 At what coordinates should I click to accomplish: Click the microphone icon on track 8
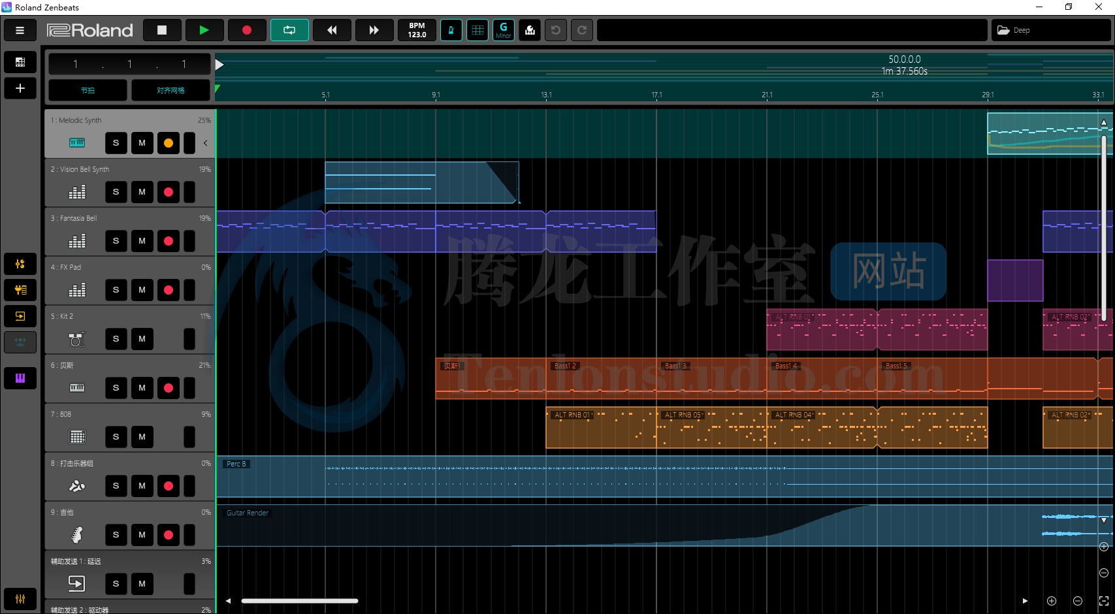pos(77,486)
